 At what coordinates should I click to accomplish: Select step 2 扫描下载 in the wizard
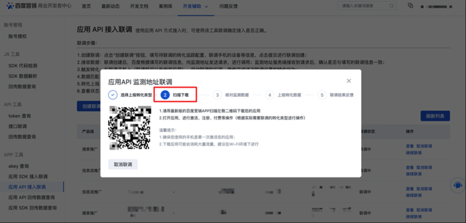click(175, 95)
